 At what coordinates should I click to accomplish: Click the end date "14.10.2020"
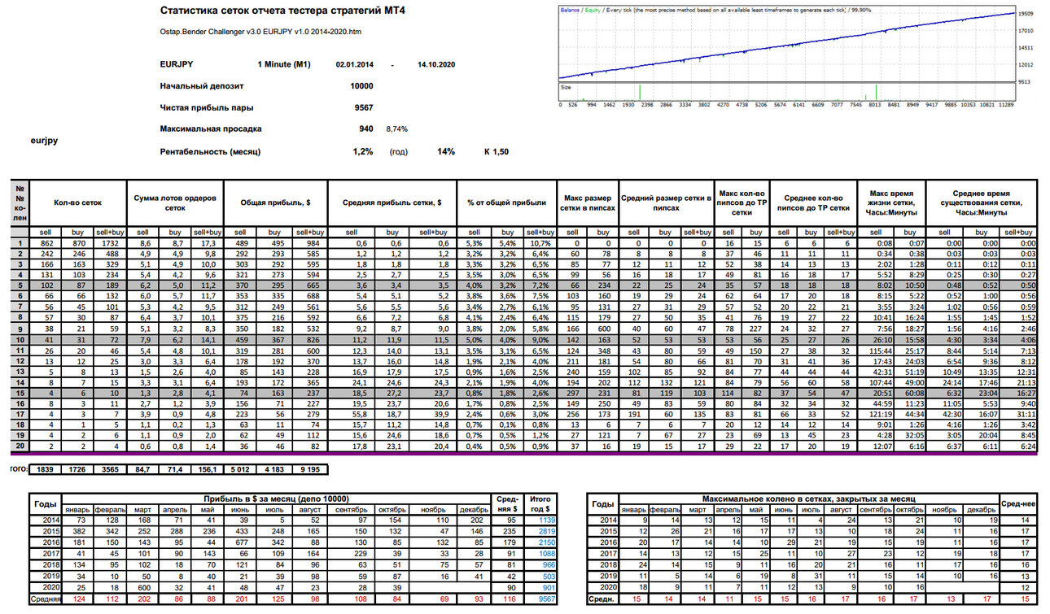(436, 64)
